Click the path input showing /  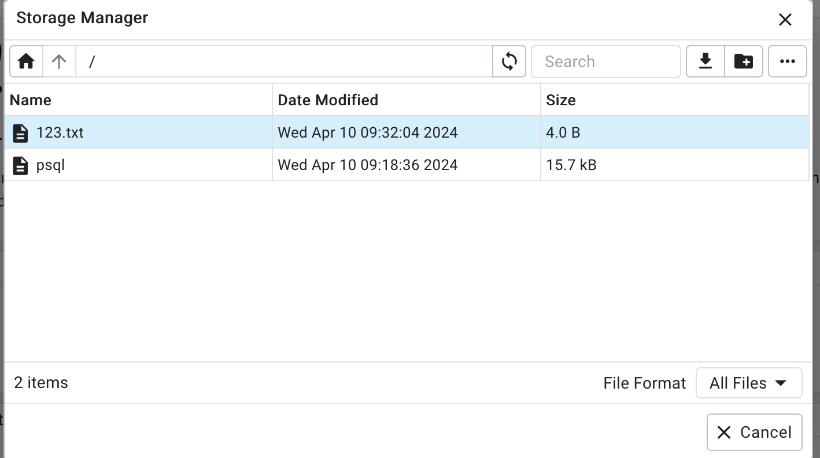pyautogui.click(x=284, y=61)
